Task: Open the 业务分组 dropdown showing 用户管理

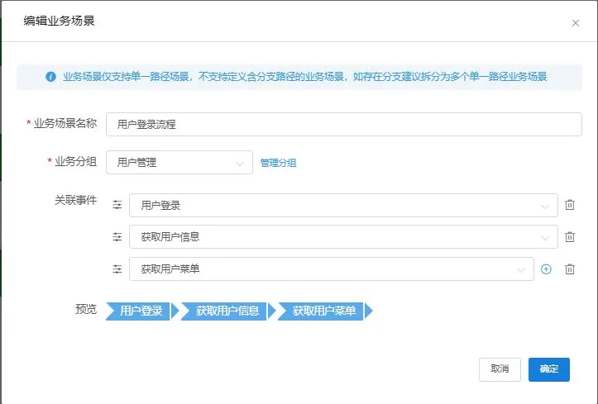Action: click(x=179, y=163)
